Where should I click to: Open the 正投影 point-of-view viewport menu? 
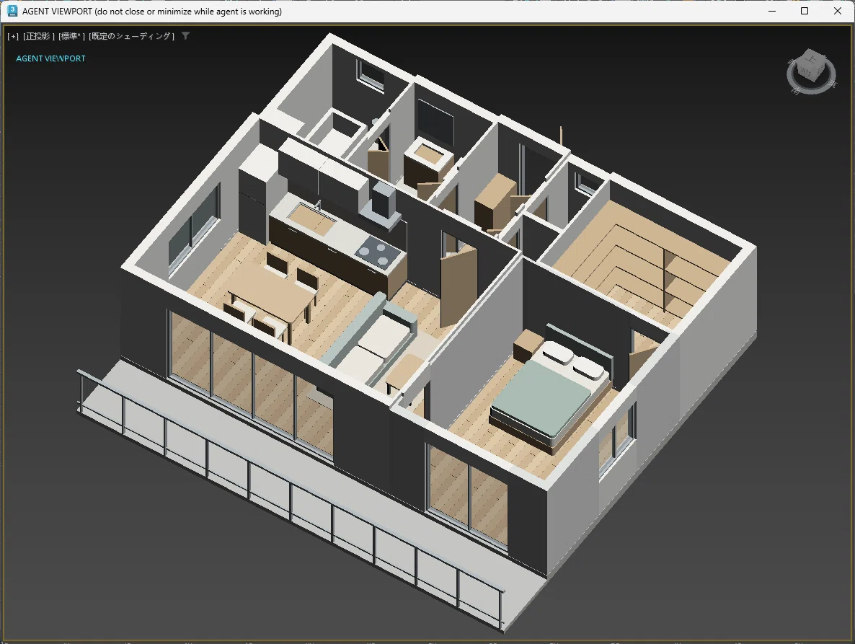point(39,36)
